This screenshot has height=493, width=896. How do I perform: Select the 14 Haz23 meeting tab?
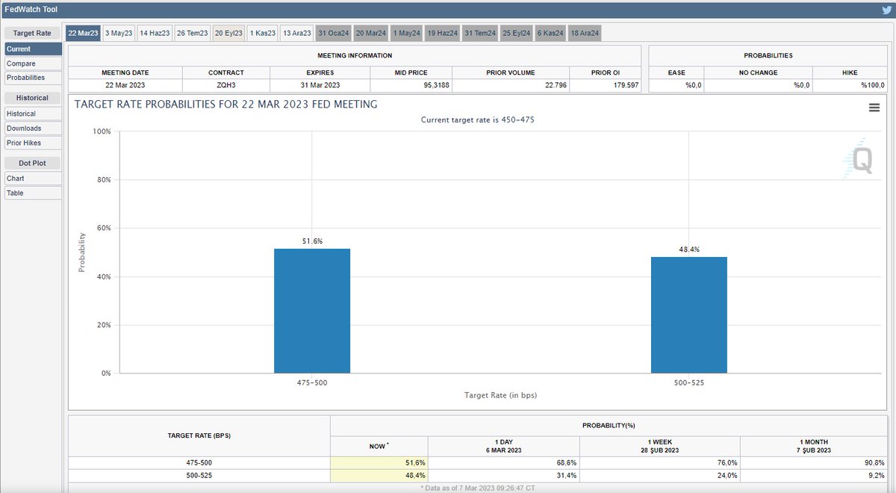pyautogui.click(x=155, y=33)
